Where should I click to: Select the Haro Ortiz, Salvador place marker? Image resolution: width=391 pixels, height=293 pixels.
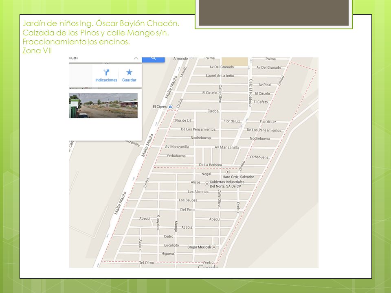tap(227, 172)
